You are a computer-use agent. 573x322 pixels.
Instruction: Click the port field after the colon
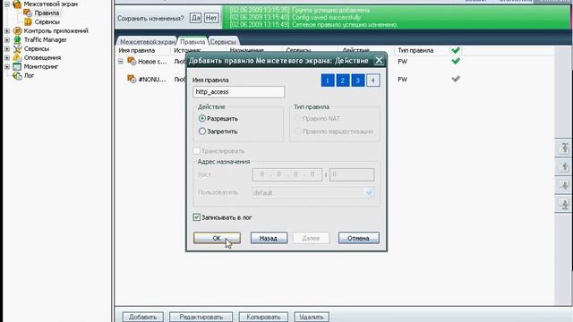tap(352, 174)
